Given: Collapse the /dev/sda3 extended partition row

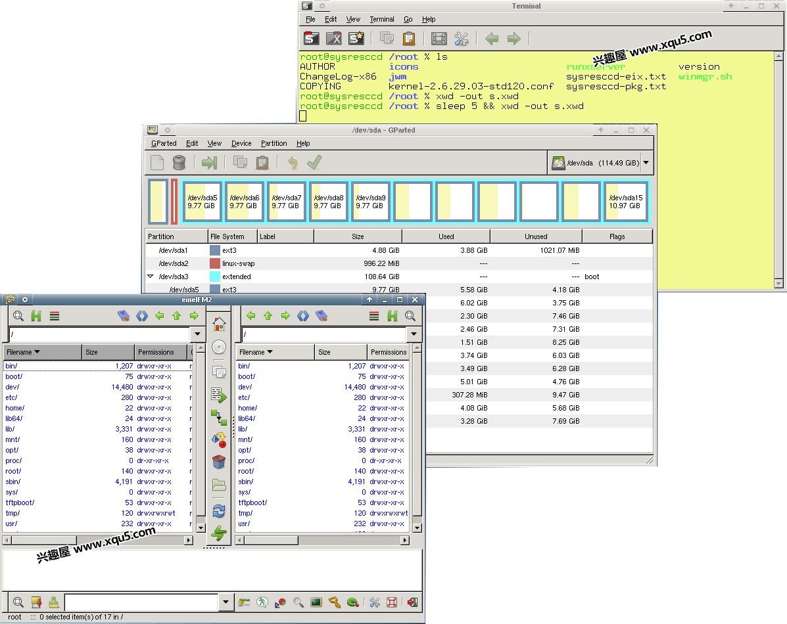Looking at the screenshot, I should (x=150, y=277).
